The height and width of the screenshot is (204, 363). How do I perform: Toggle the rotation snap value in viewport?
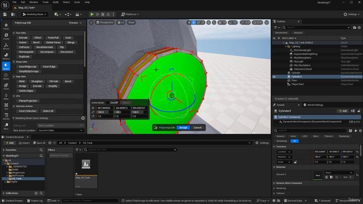[235, 23]
